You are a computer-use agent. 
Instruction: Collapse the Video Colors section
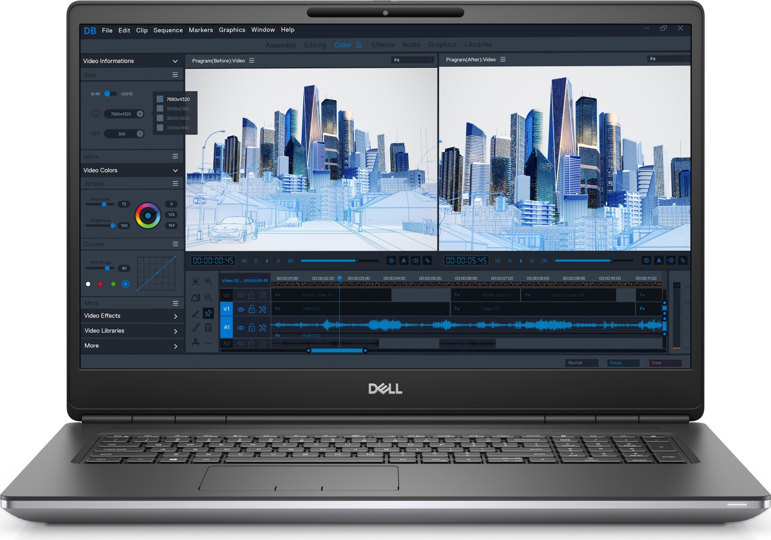pyautogui.click(x=175, y=170)
